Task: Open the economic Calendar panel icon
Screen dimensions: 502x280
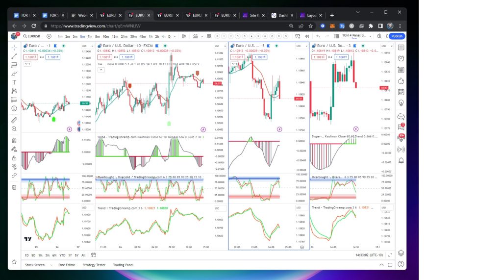Action: (401, 92)
